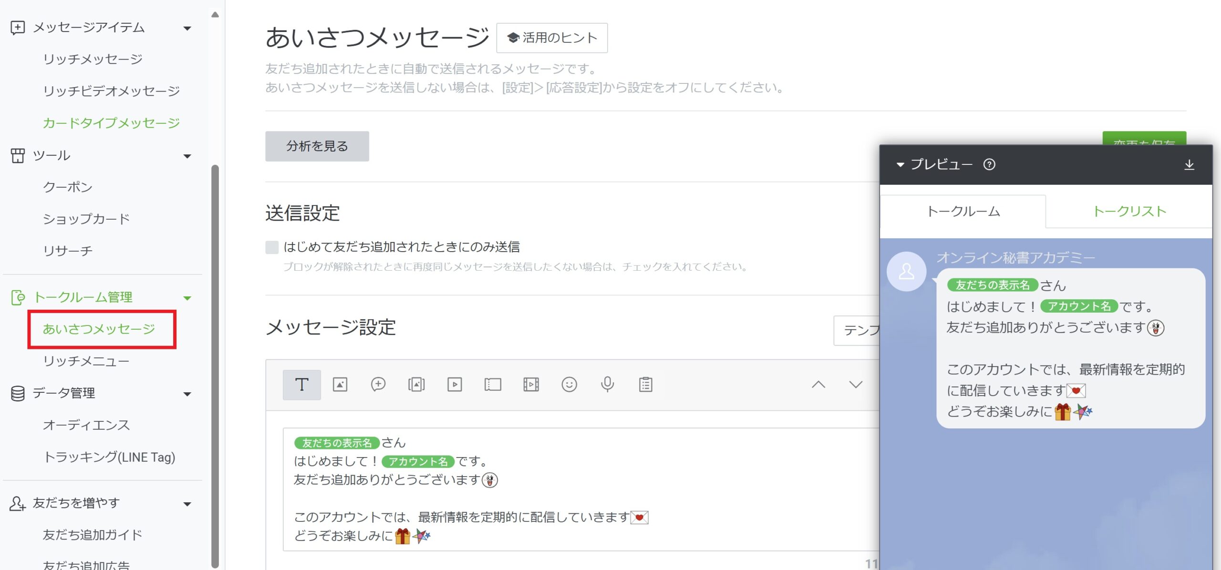Select the text message type icon
The height and width of the screenshot is (570, 1221).
point(301,385)
